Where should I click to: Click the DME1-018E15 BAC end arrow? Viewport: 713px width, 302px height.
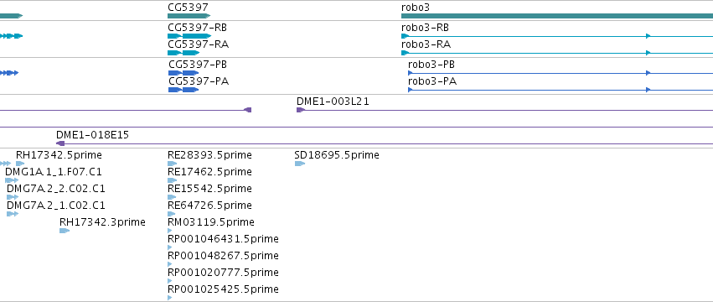[x=60, y=143]
